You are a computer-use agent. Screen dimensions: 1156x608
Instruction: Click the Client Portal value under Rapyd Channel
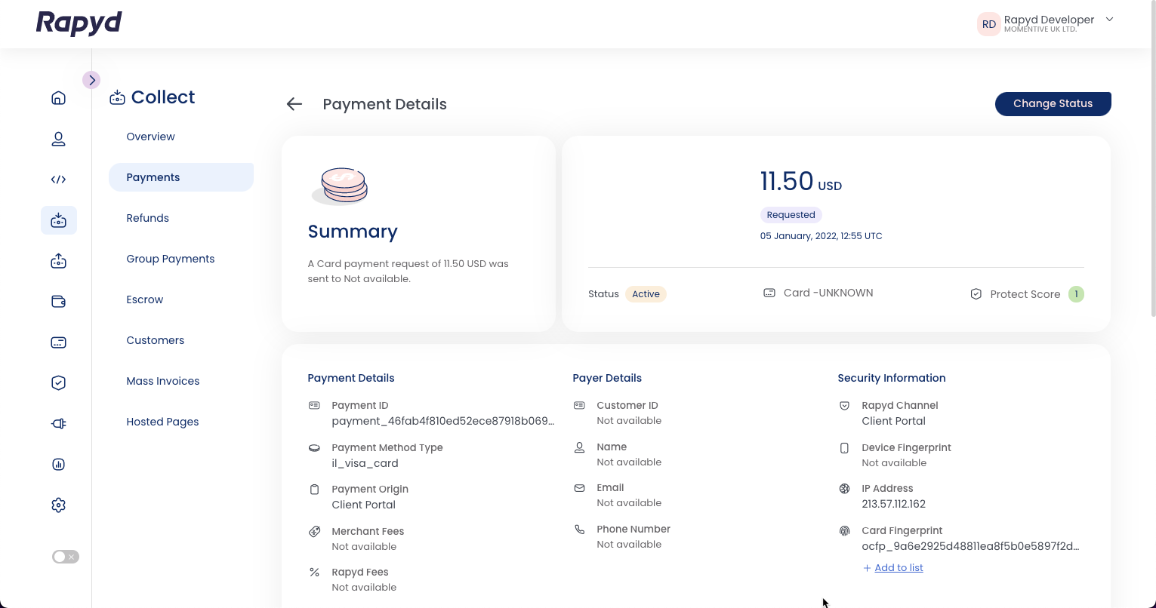893,421
